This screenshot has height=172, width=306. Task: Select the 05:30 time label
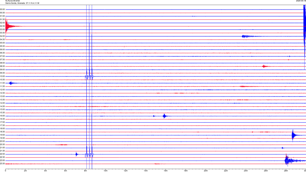pos(3,46)
